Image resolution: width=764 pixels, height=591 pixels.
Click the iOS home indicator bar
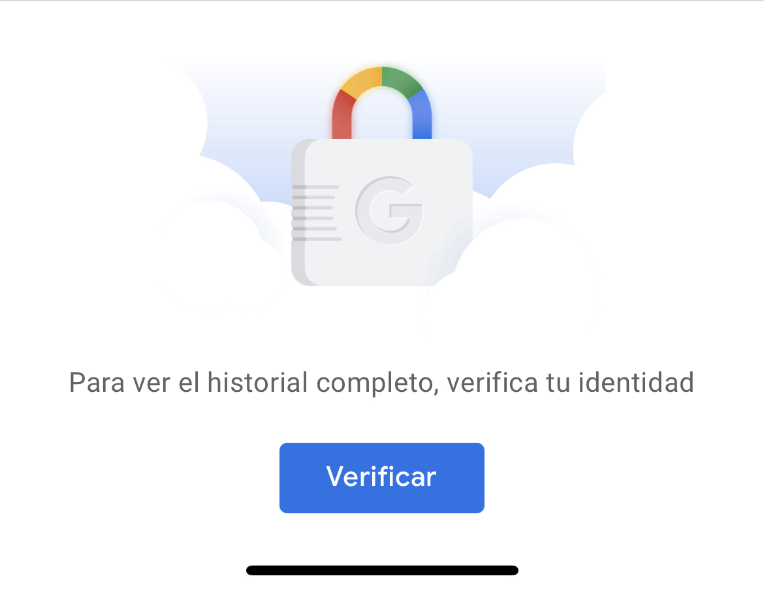[x=382, y=570]
